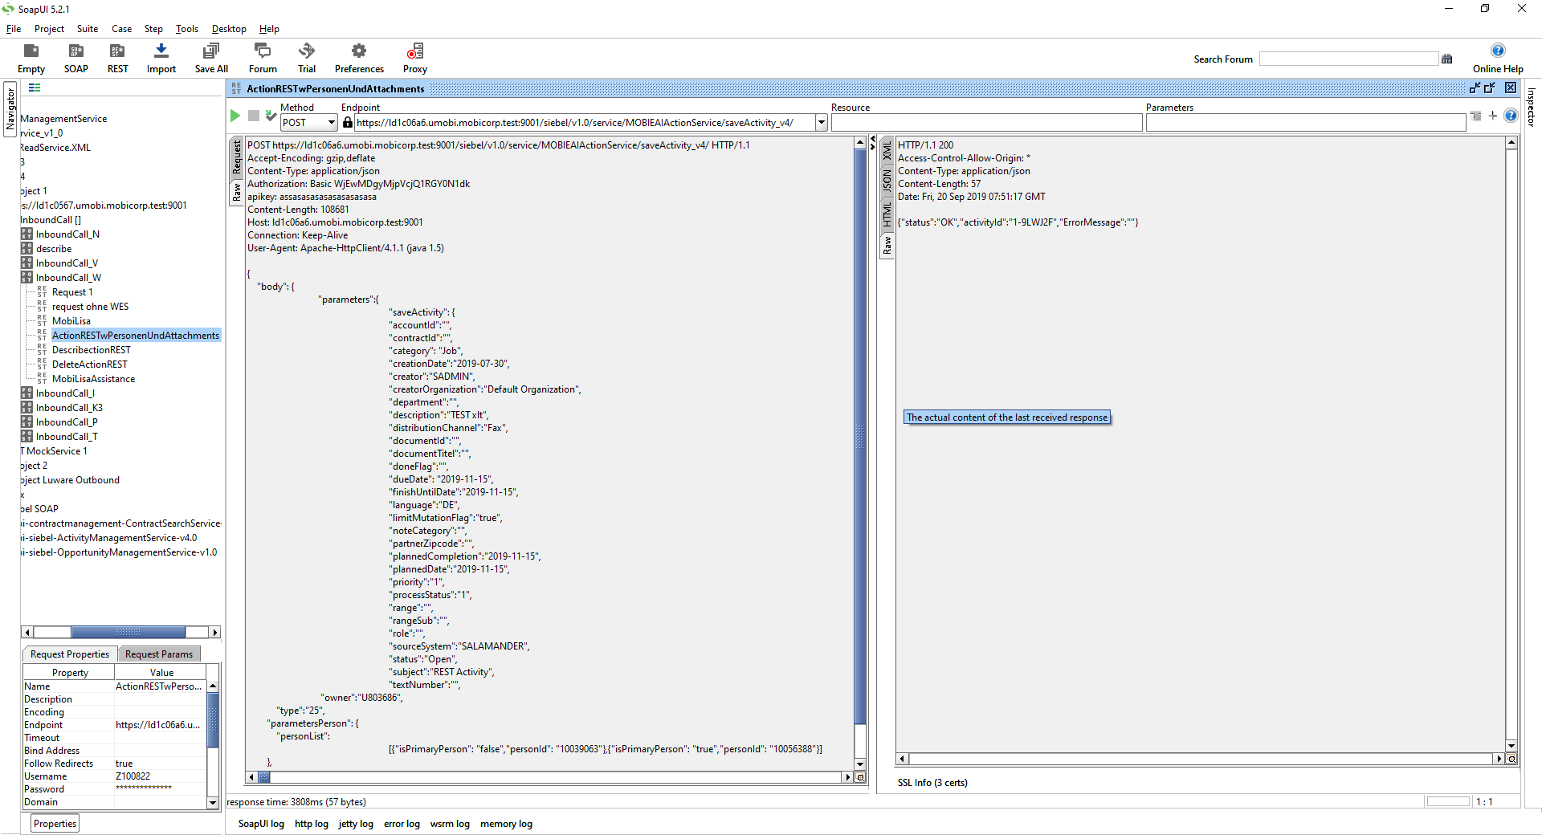Click the Search Forum input field
Image resolution: width=1542 pixels, height=835 pixels.
tap(1348, 59)
